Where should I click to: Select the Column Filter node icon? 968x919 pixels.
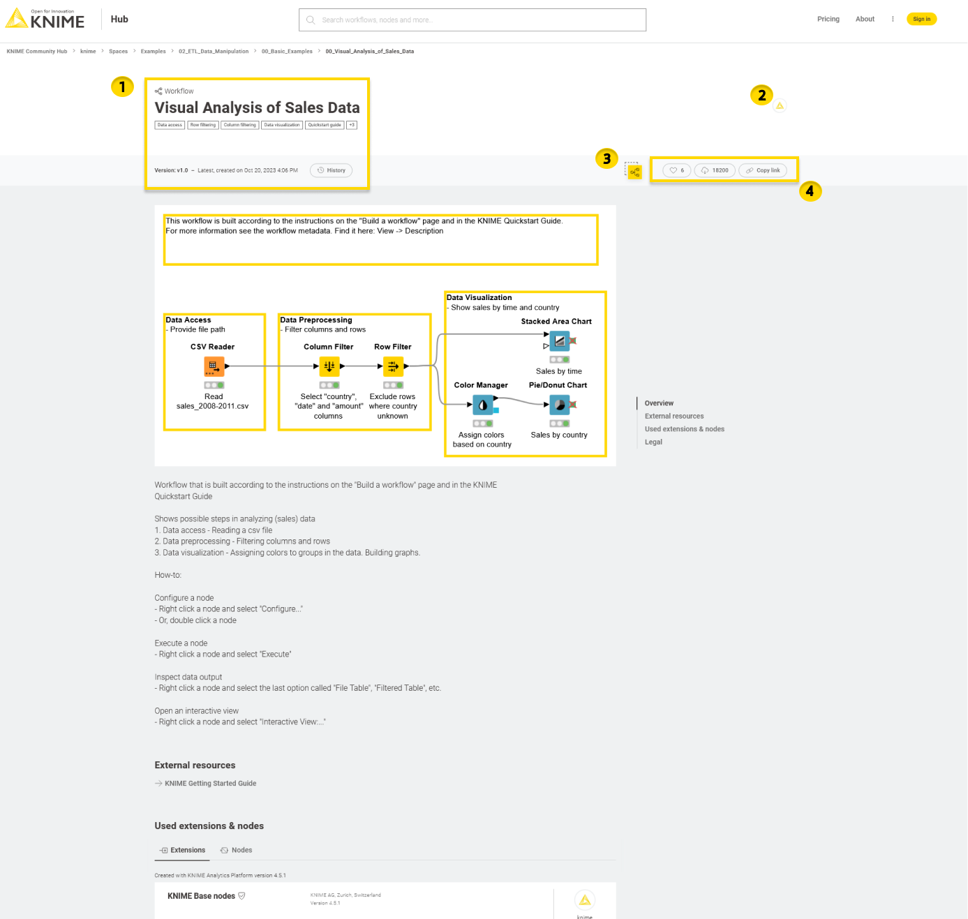coord(329,366)
